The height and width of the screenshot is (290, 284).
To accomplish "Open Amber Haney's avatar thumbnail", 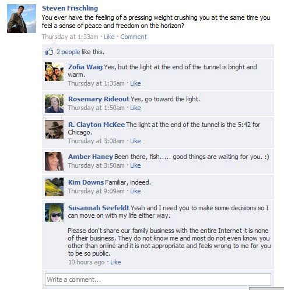I will click(54, 161).
